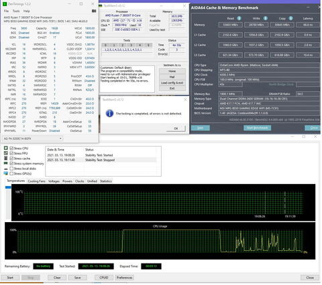Click the Memory Type field in AIDA64
The width and height of the screenshot is (322, 285).
click(x=270, y=99)
